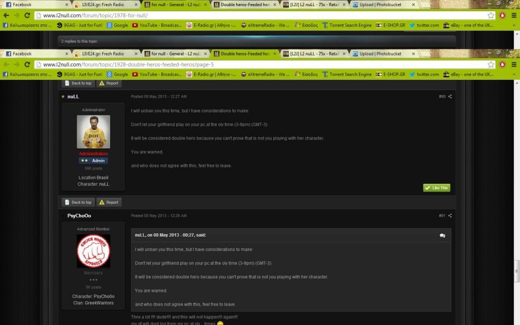Click the address bar showing the page-5 URL

pos(254,64)
